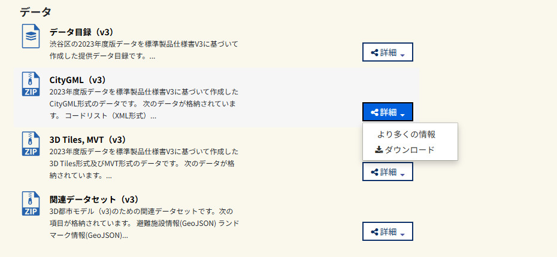Collapse the open CityGML 詳細 dropdown
This screenshot has height=257, width=557.
click(x=388, y=112)
